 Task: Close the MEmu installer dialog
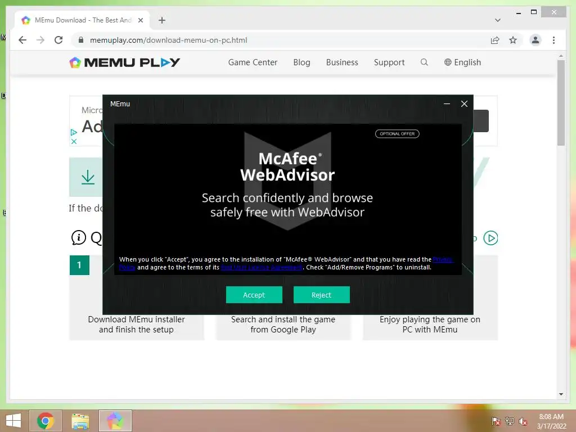click(464, 104)
